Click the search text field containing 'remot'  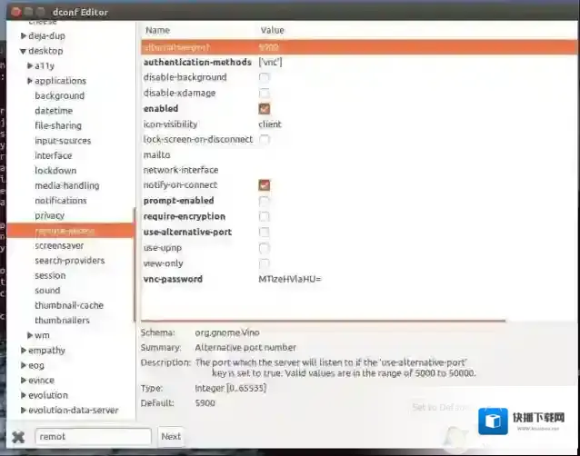click(x=93, y=437)
